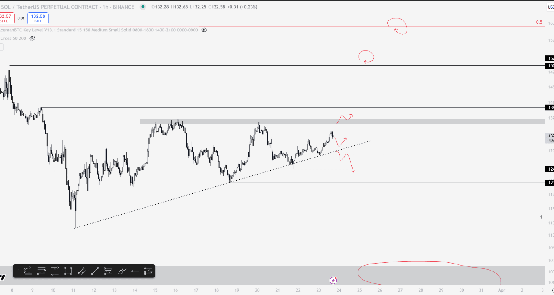This screenshot has height=295, width=554.
Task: Click date 28 on the time axis
Action: tap(421, 290)
